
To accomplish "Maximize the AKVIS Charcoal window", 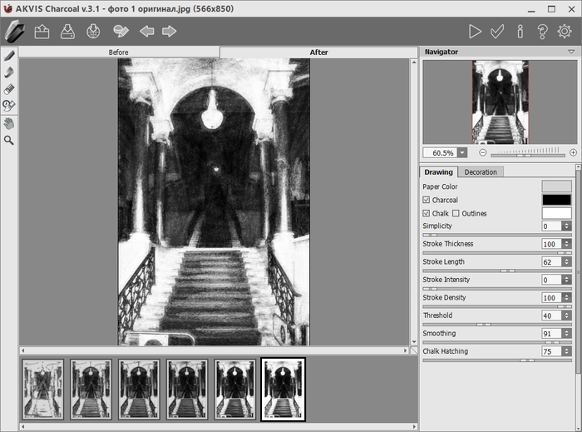I will 551,9.
